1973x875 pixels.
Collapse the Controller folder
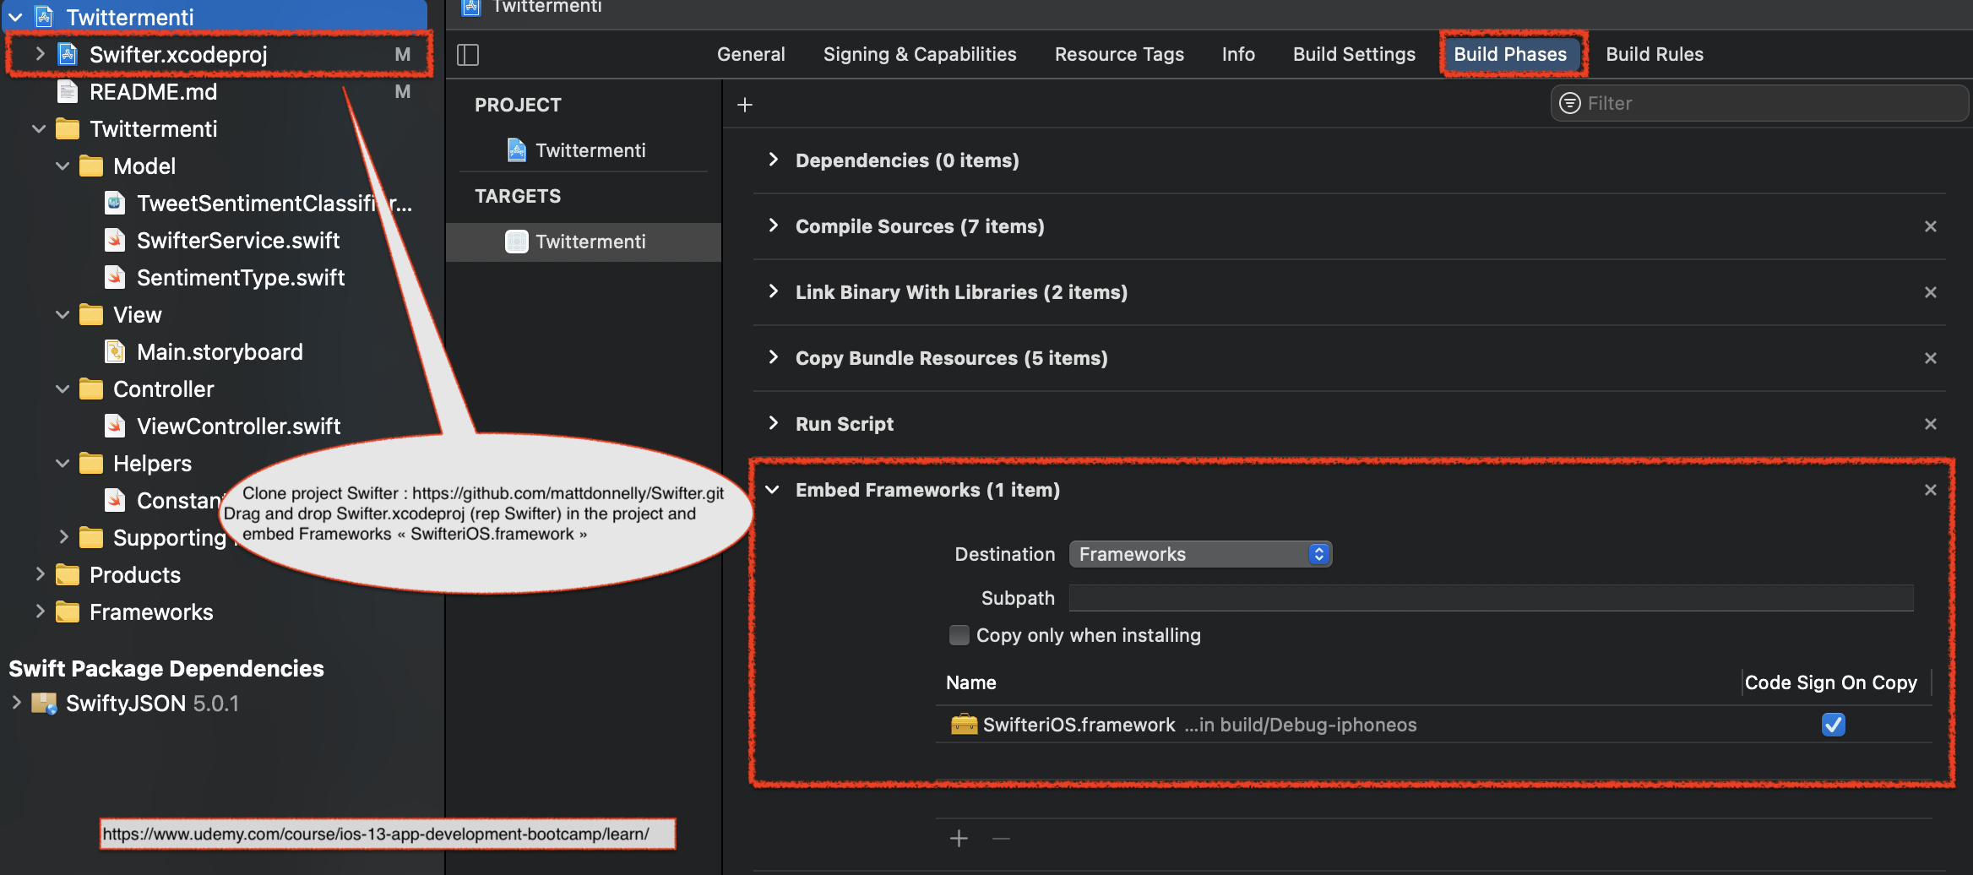point(63,389)
